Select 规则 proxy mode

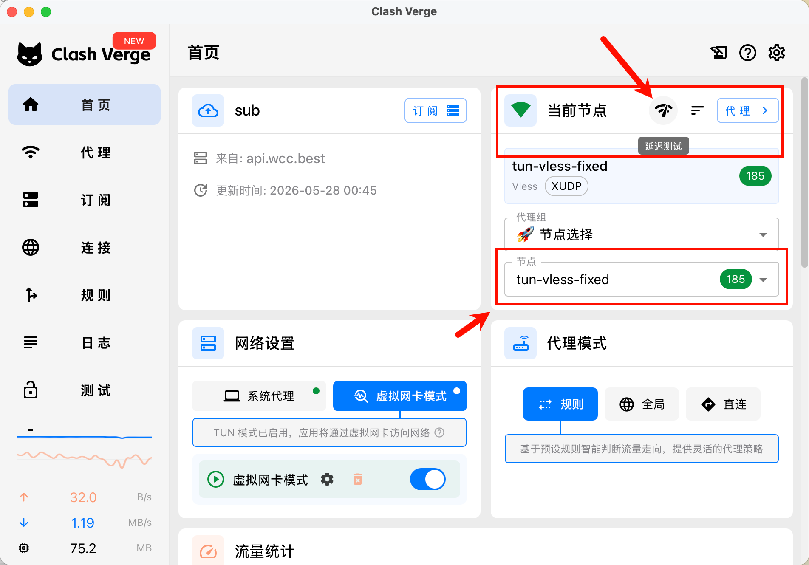[x=560, y=404]
